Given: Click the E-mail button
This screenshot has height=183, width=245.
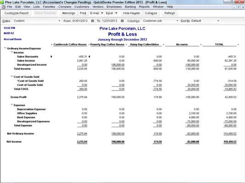Looking at the screenshot, I should coord(95,13).
